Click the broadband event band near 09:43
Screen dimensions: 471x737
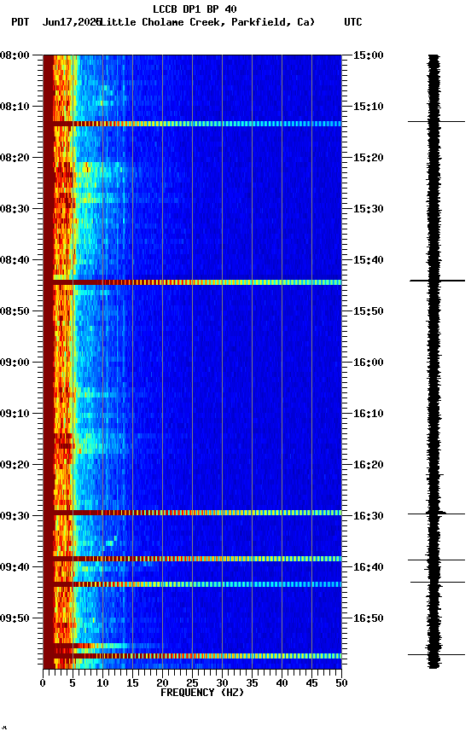192,584
